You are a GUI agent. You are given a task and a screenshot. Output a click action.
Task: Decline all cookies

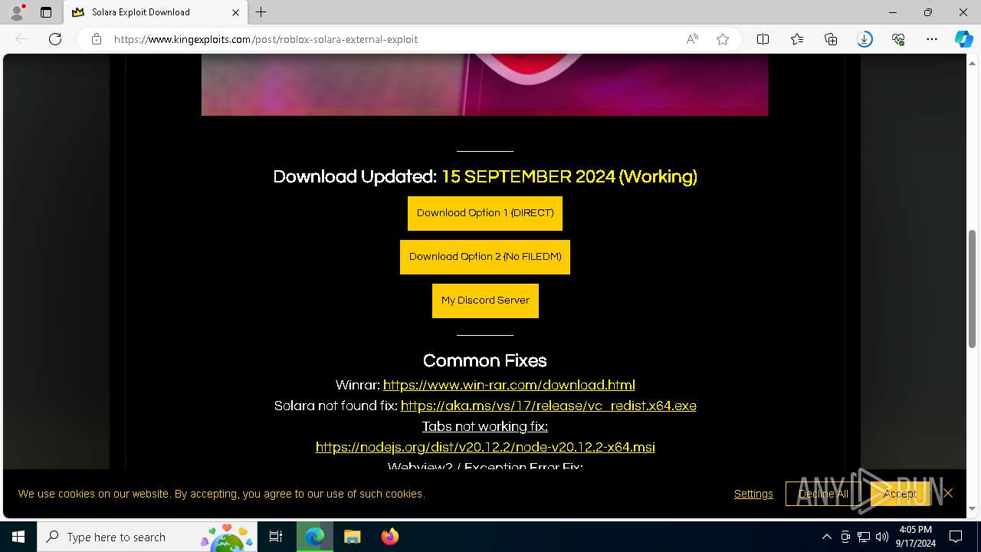tap(823, 494)
